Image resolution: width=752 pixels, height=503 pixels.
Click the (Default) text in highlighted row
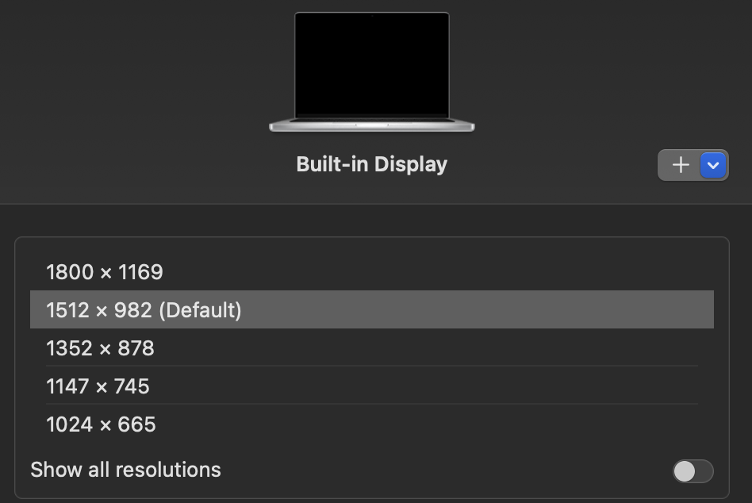coord(200,310)
